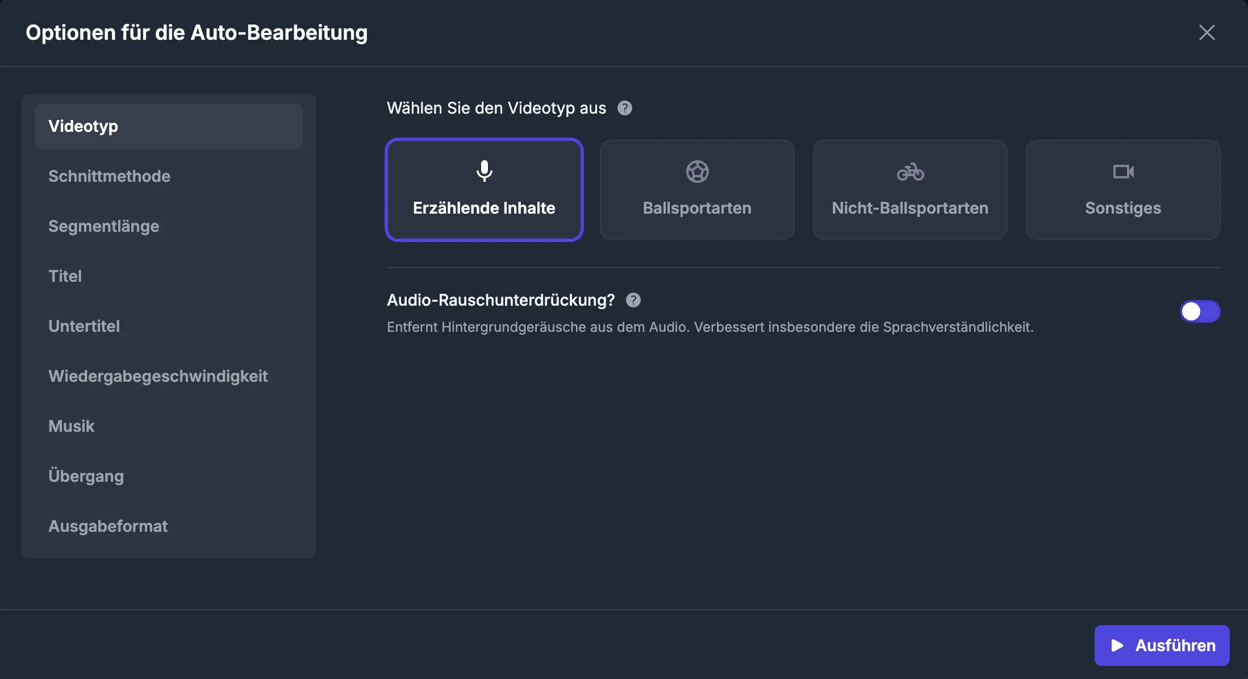The image size is (1248, 679).
Task: Show Untertitel options
Action: [x=84, y=326]
